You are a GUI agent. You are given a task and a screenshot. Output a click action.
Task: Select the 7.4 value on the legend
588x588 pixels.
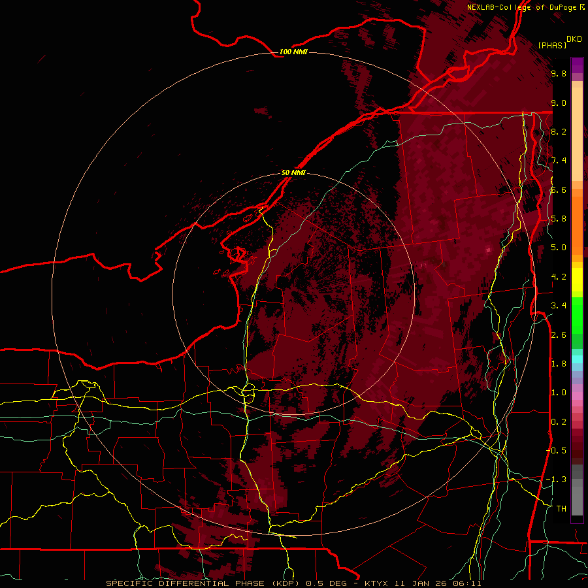[559, 161]
